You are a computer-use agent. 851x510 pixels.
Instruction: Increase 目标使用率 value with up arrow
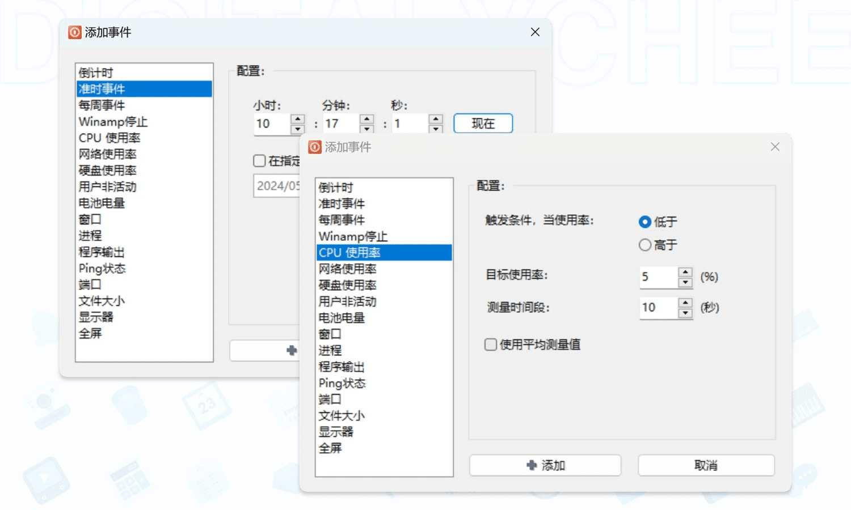[x=685, y=272]
